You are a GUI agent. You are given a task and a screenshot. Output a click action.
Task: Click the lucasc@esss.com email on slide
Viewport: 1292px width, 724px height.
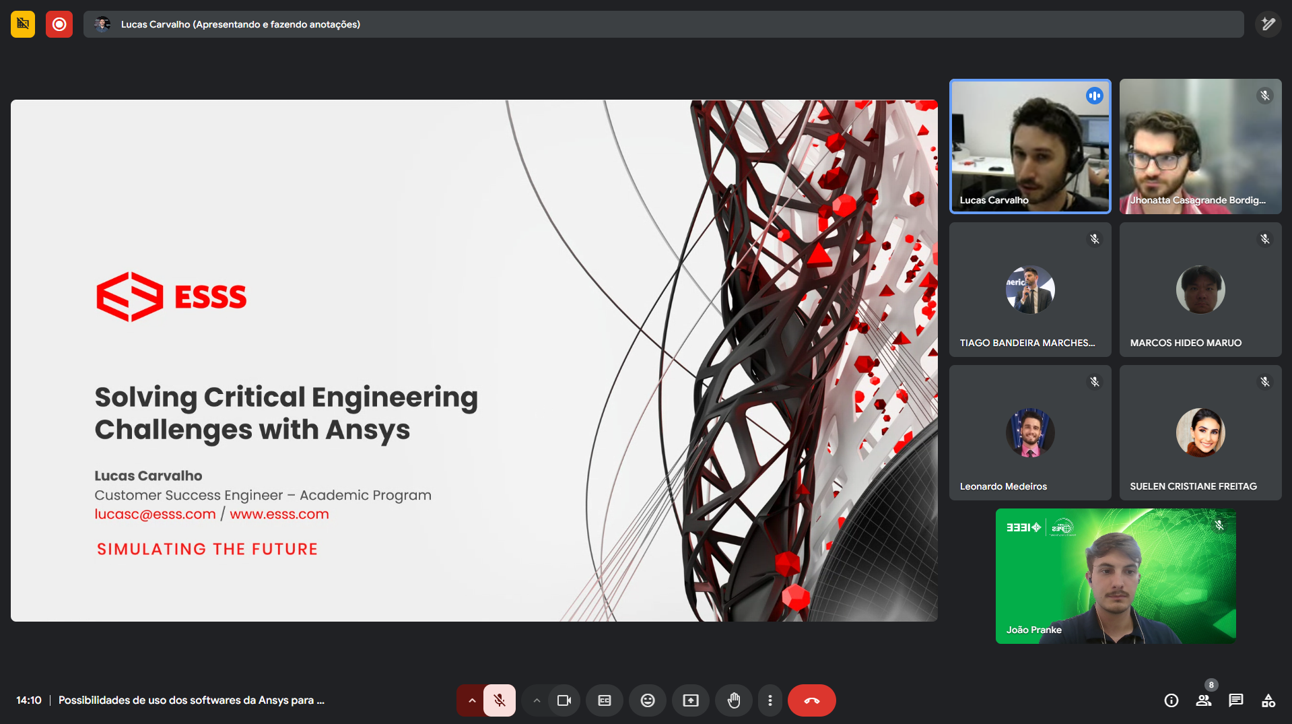pyautogui.click(x=155, y=514)
